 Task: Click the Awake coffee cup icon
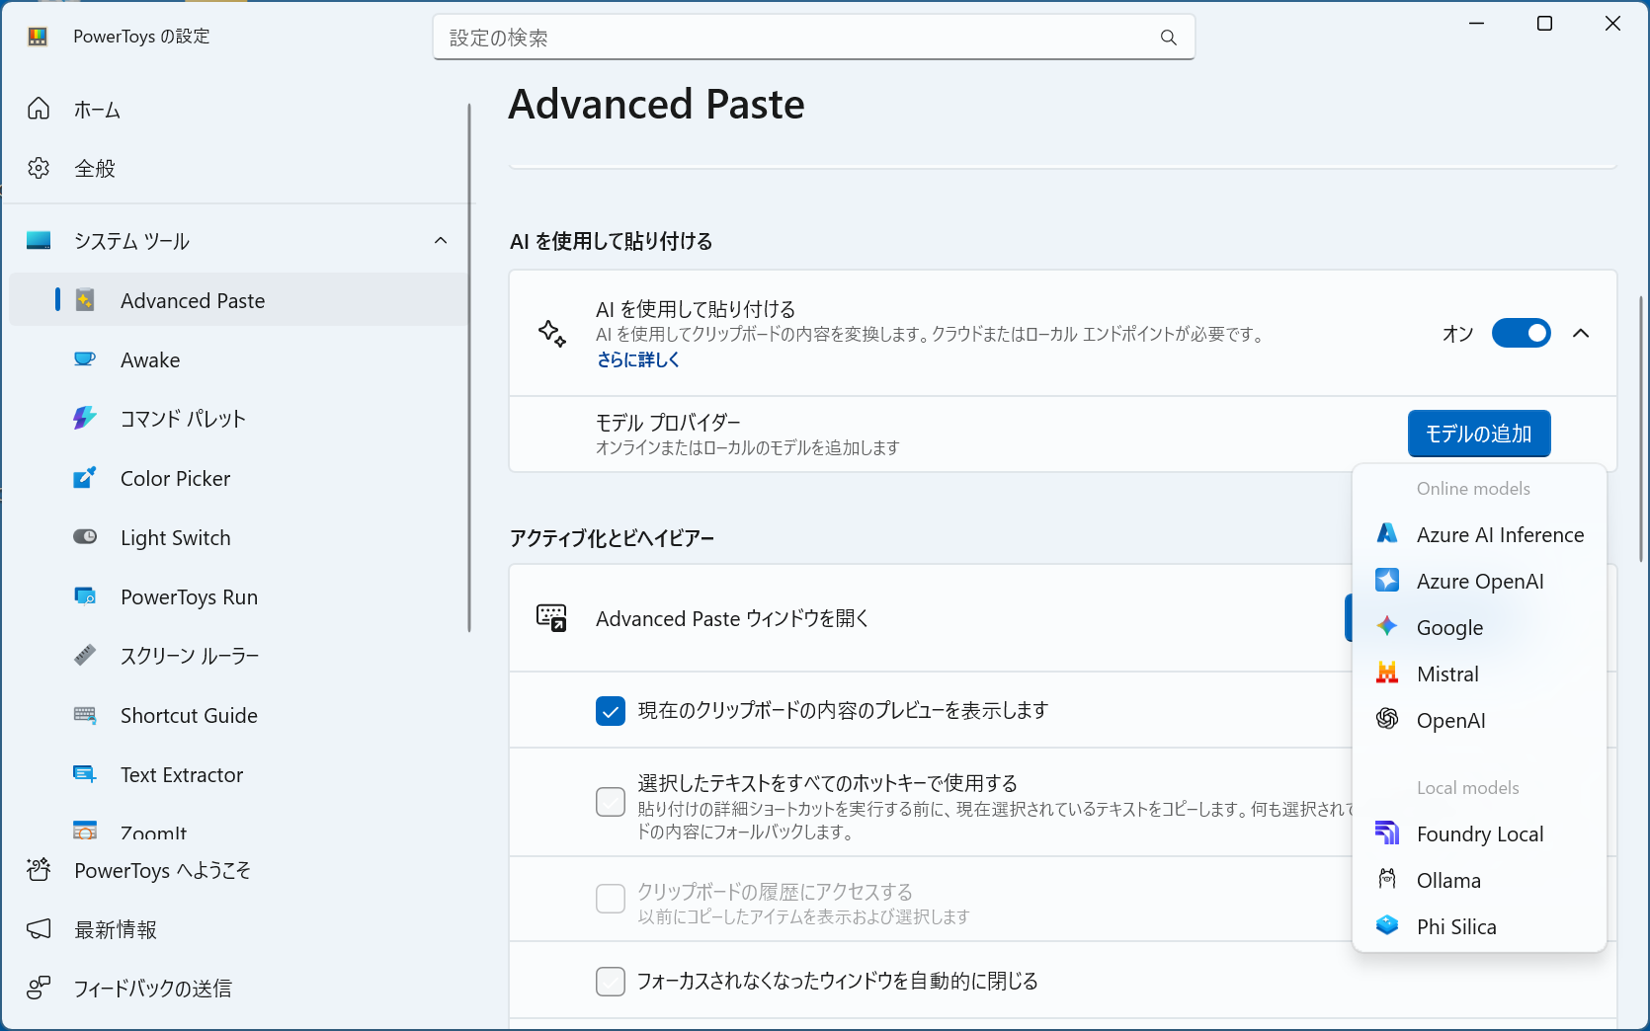[86, 359]
